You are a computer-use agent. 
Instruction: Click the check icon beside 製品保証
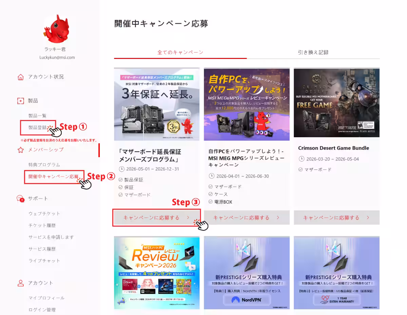(120, 180)
